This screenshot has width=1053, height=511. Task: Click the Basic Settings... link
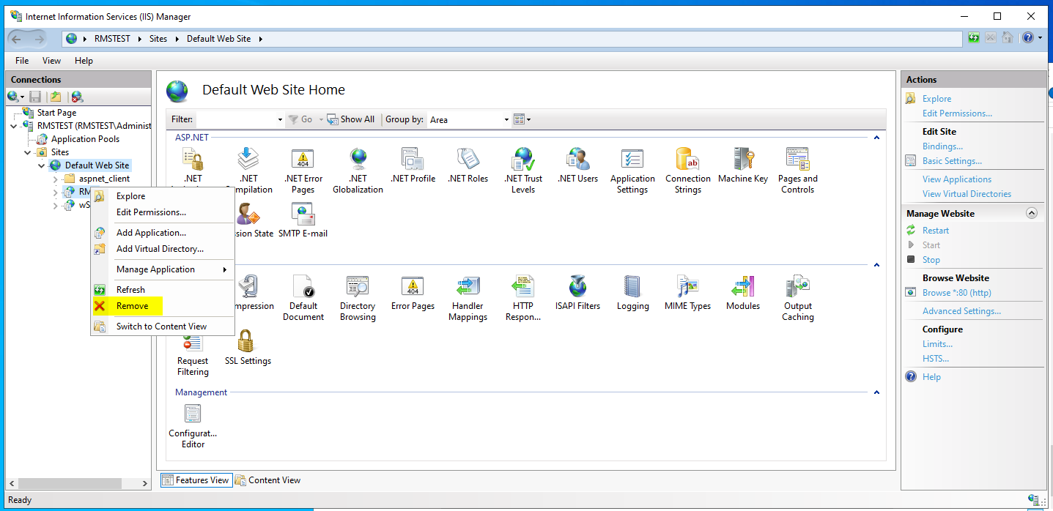(952, 161)
